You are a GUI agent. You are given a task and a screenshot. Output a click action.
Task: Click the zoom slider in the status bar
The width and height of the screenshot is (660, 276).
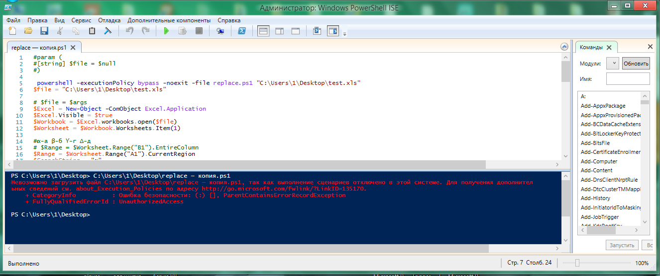pos(577,263)
